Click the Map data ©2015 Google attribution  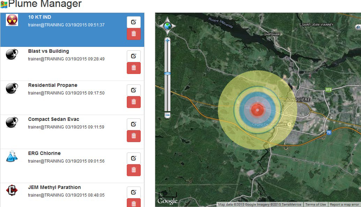(x=260, y=205)
